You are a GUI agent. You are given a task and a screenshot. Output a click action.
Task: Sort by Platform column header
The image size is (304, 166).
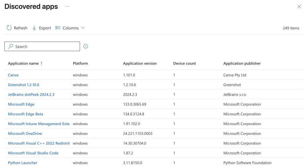80,64
